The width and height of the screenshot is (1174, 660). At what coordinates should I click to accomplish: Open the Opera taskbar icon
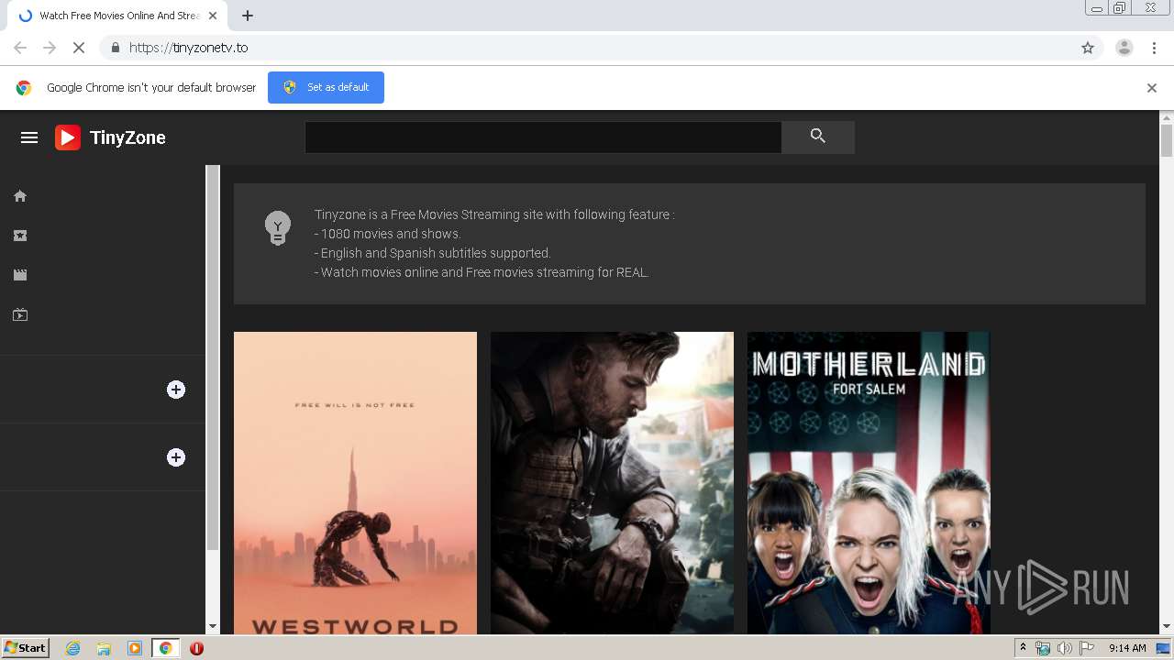click(x=196, y=648)
